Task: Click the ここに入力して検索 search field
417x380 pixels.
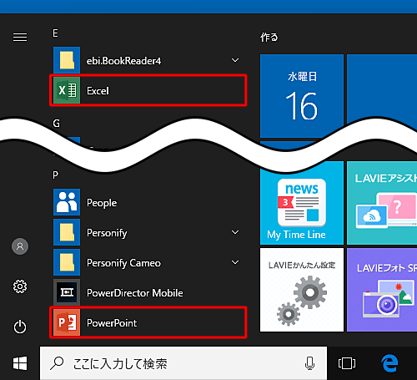Action: [x=183, y=363]
